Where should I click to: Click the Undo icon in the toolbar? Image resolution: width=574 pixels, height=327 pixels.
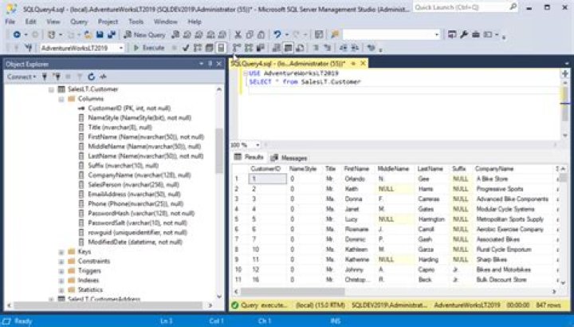tap(277, 35)
